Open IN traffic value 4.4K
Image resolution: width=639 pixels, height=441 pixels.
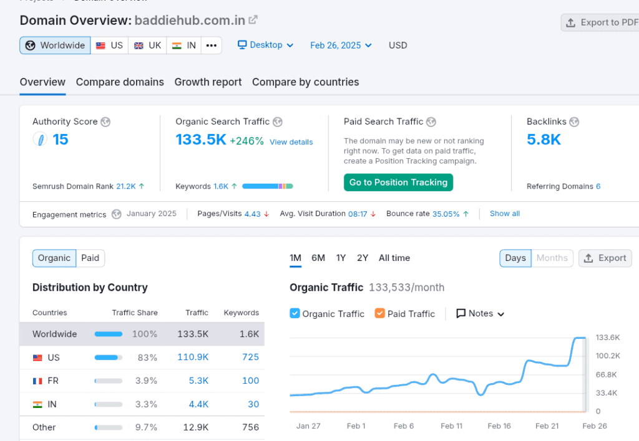pyautogui.click(x=198, y=404)
